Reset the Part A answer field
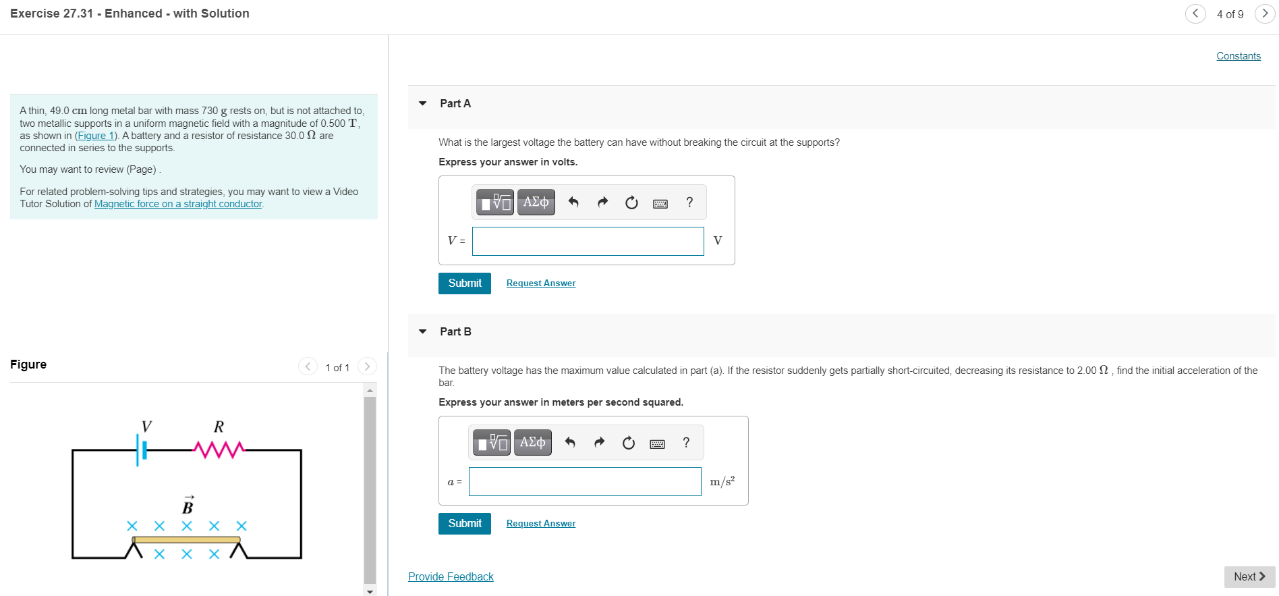 (631, 202)
